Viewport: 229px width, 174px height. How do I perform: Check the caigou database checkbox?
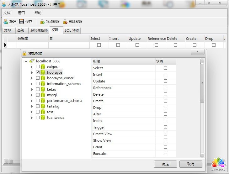click(38, 67)
